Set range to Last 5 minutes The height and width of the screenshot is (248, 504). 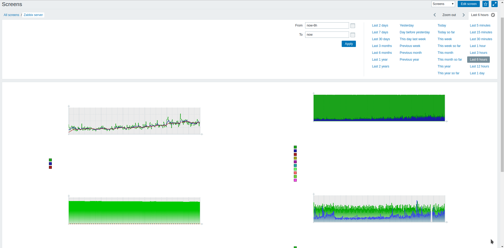pyautogui.click(x=480, y=25)
